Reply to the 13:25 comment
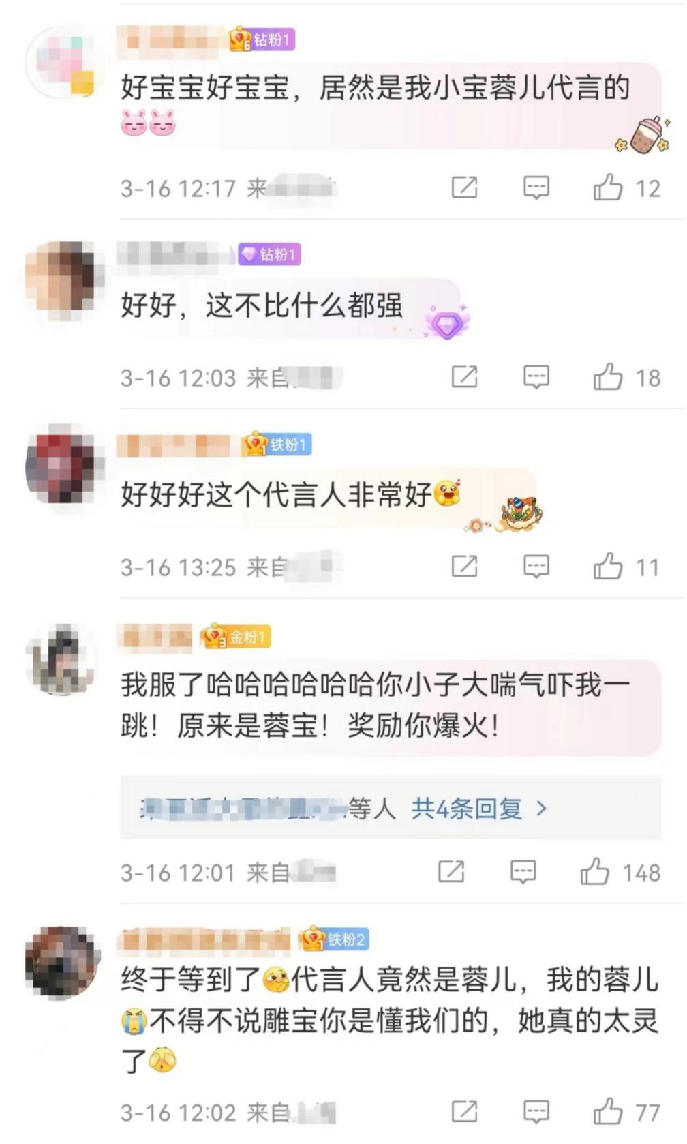Viewport: 687px width, 1144px height. (x=536, y=567)
